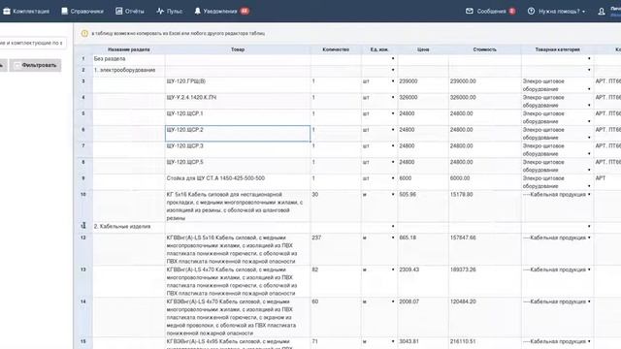
Task: Select row header number 10
Action: click(83, 206)
